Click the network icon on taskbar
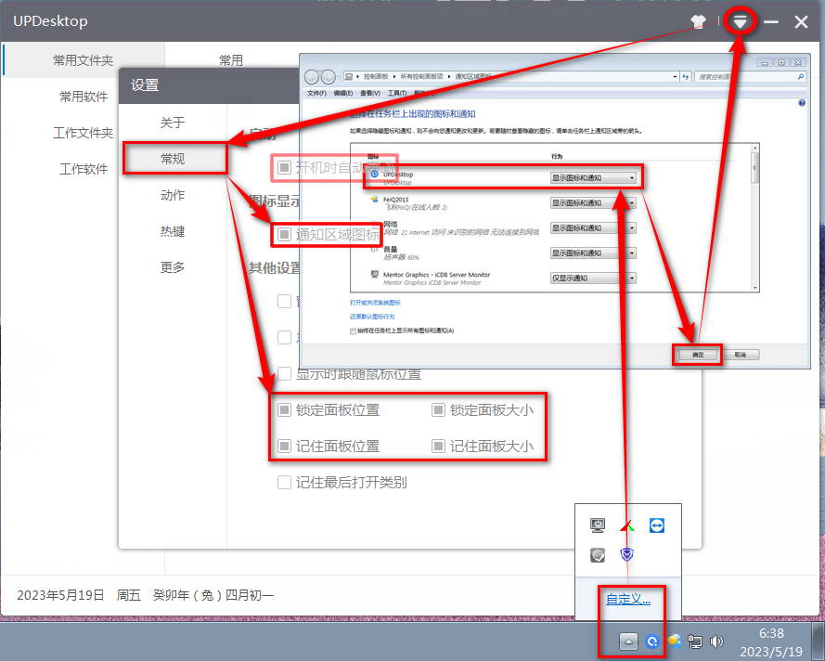The width and height of the screenshot is (825, 661). [695, 642]
